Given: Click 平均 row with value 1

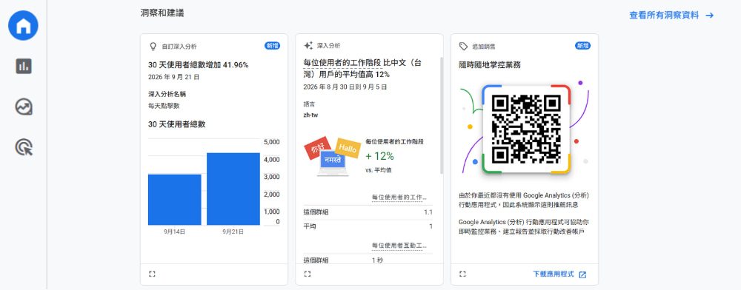Looking at the screenshot, I should pyautogui.click(x=368, y=227).
